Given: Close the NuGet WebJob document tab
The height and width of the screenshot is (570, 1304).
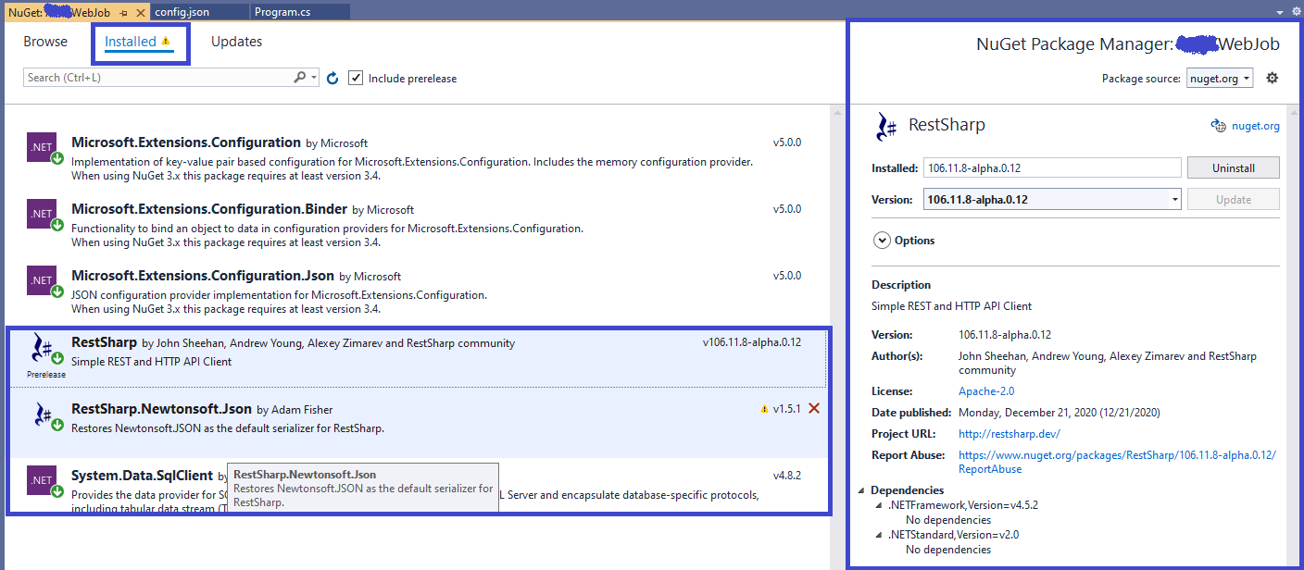Looking at the screenshot, I should pos(139,11).
